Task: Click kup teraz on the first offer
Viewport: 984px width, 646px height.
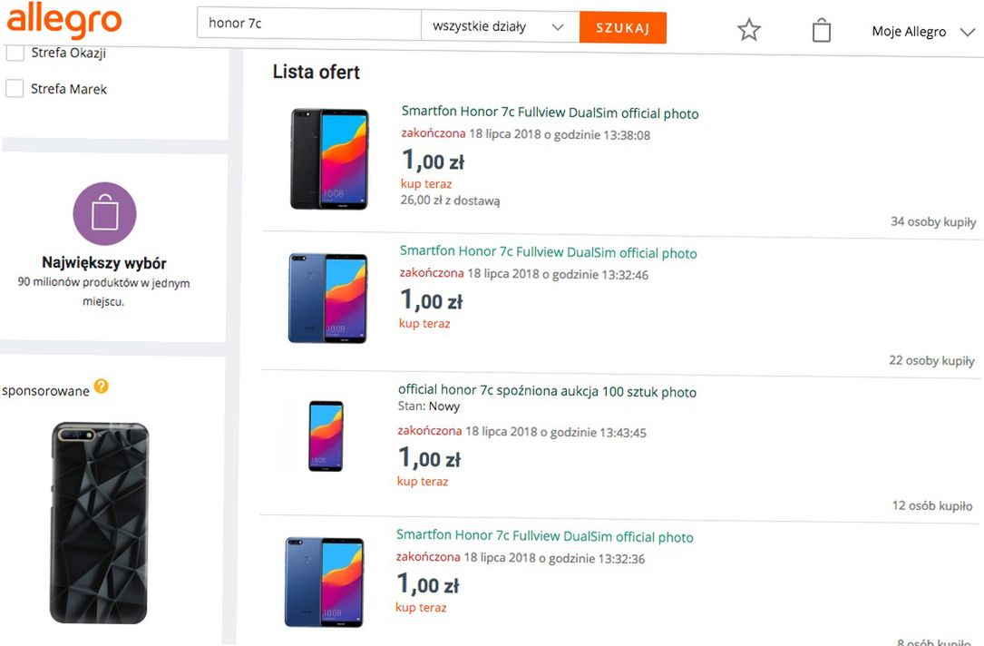Action: tap(425, 183)
